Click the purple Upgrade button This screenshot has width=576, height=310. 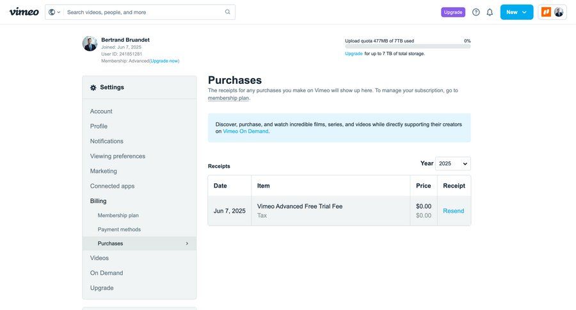tap(453, 12)
